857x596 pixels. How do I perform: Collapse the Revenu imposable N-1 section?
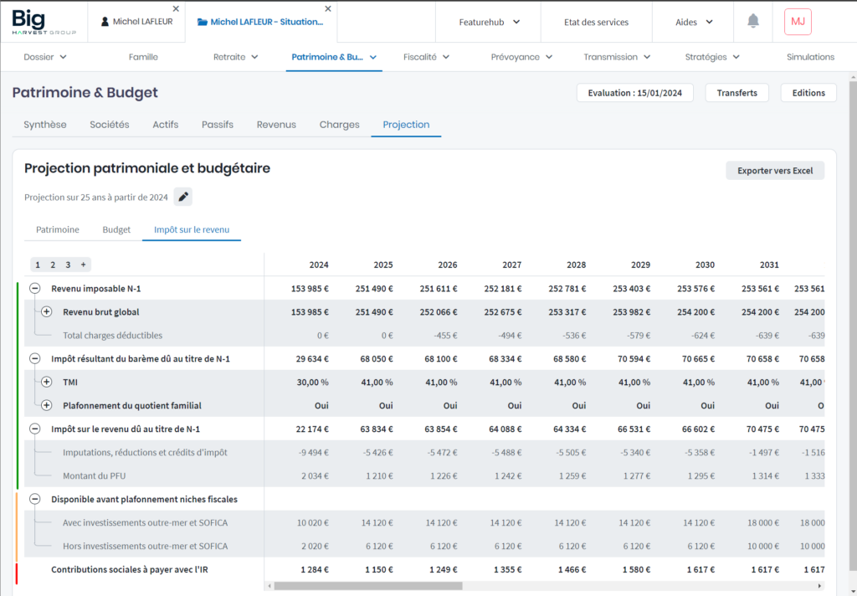[35, 289]
